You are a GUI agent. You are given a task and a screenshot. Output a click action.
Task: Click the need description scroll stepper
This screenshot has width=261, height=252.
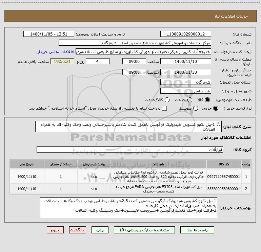(x=219, y=124)
